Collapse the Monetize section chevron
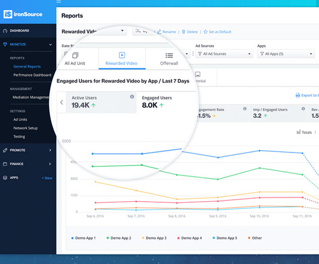Viewport: 319px width, 264px height. pyautogui.click(x=51, y=45)
